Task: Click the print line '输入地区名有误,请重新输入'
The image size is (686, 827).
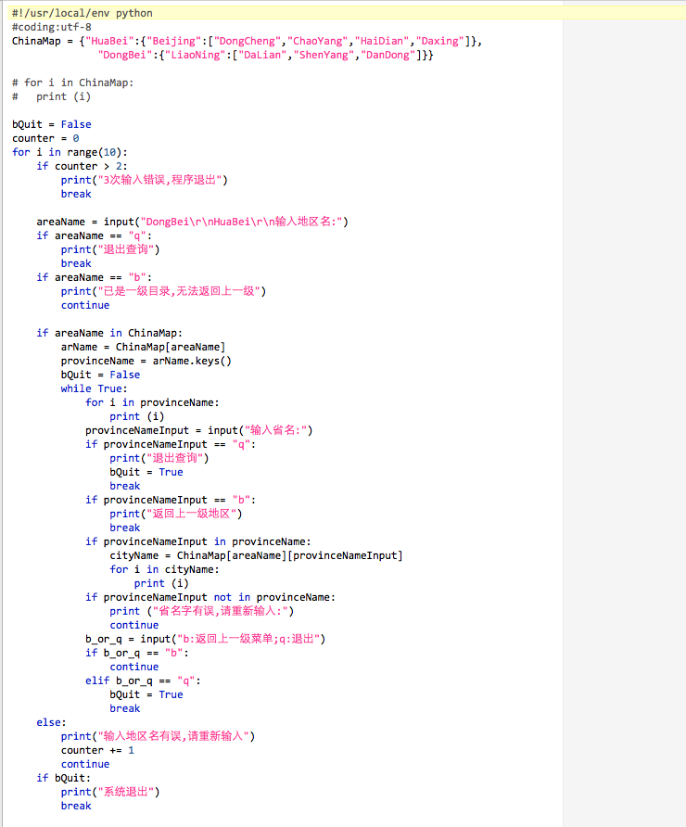Action: 158,736
